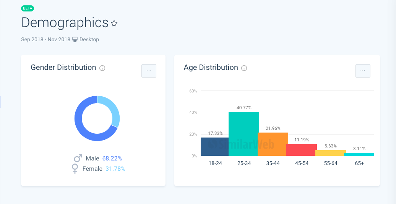396x204 pixels.
Task: Open the Age Distribution info tooltip icon
Action: (244, 68)
